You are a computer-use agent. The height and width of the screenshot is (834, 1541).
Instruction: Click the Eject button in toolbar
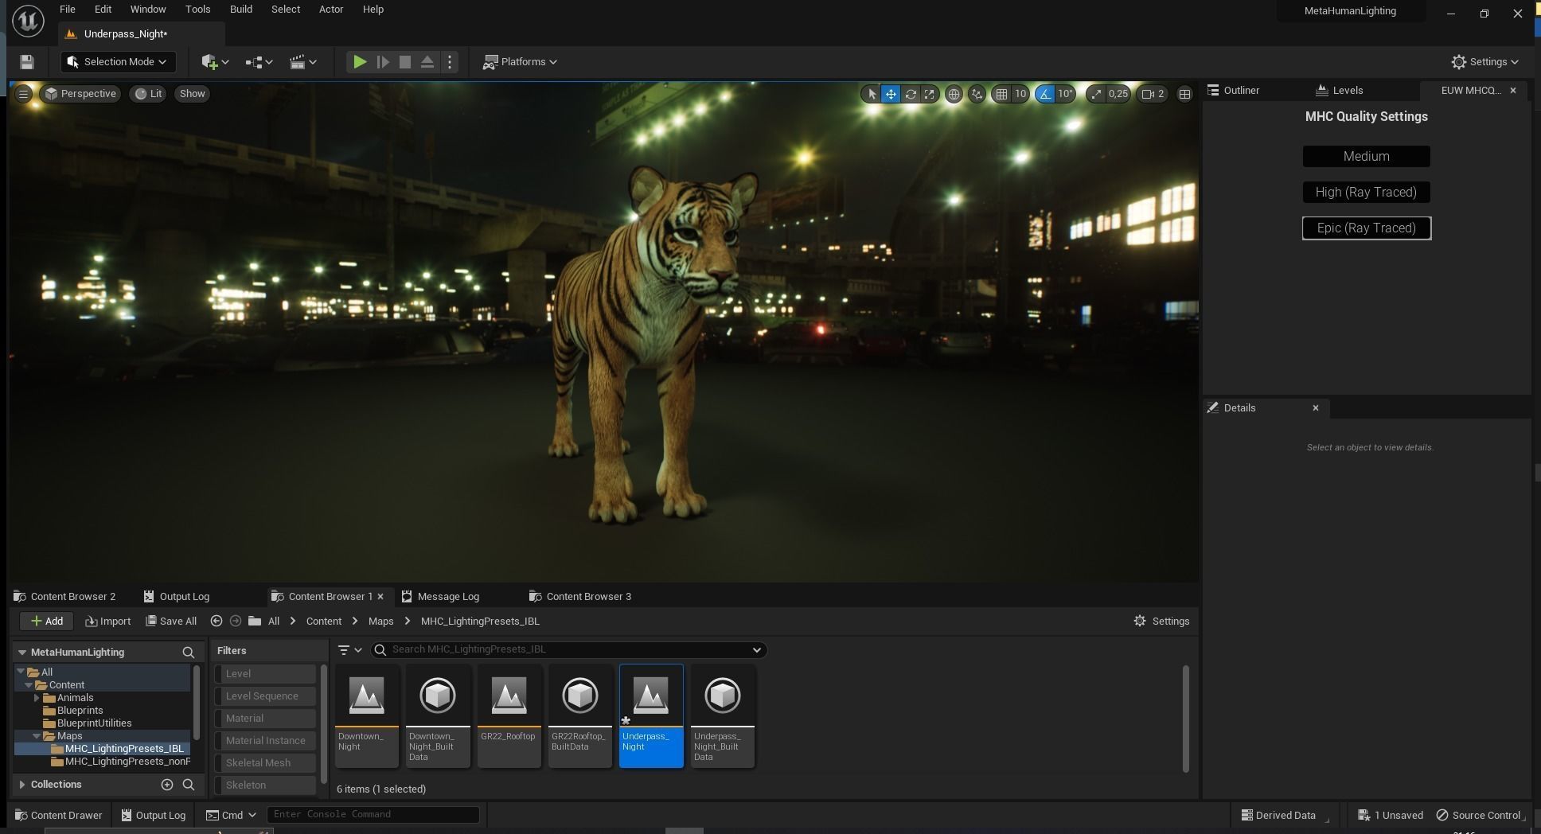(427, 62)
